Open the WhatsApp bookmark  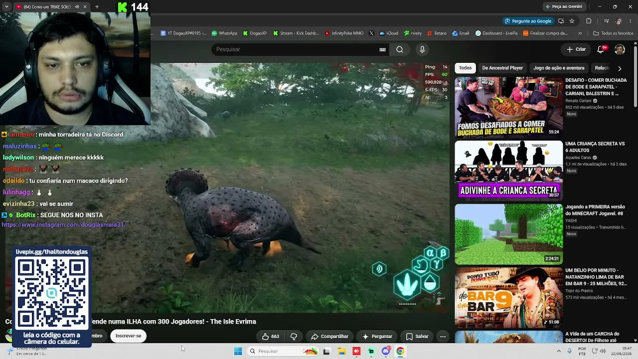coord(224,33)
